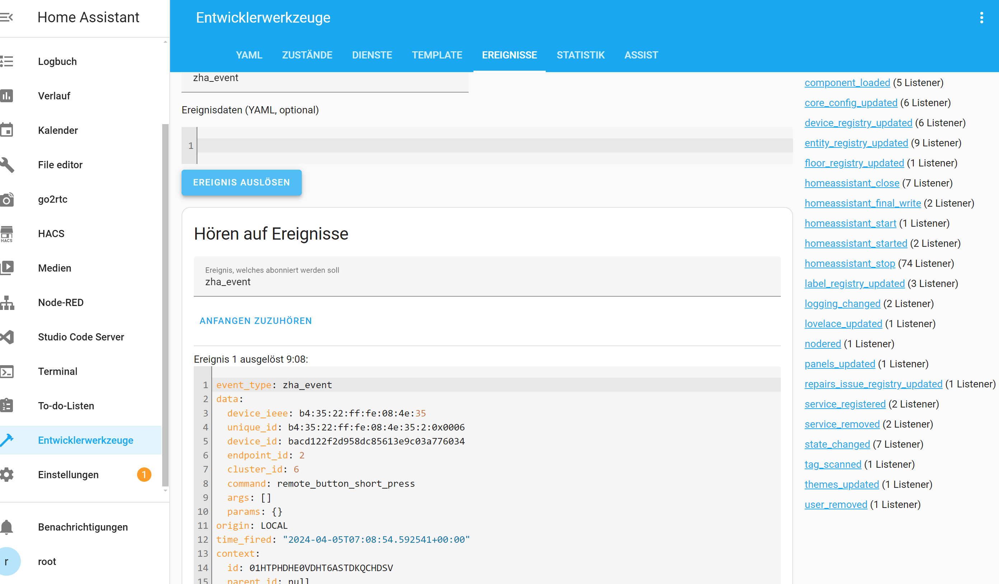Open the Node-RED sidebar icon
This screenshot has width=999, height=584.
(x=7, y=303)
